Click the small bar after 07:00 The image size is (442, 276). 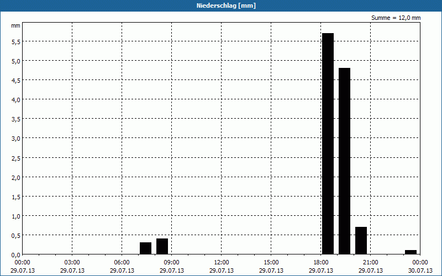tap(145, 248)
